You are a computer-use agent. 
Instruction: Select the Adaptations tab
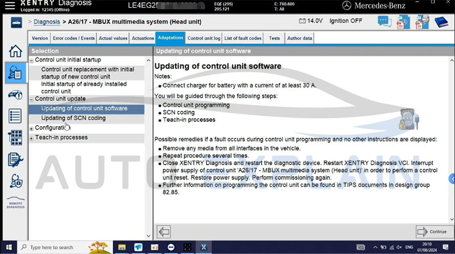[x=170, y=38]
